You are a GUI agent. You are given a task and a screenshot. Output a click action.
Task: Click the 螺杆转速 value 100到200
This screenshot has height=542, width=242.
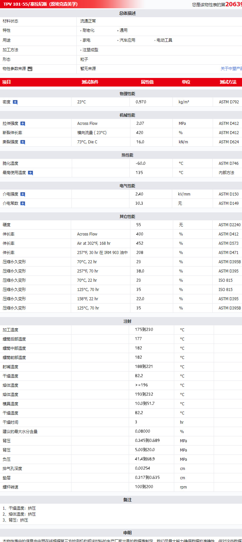(x=144, y=487)
